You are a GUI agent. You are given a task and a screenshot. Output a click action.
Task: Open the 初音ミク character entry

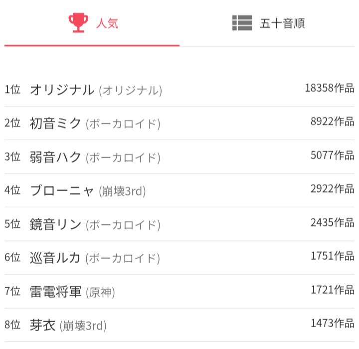(55, 124)
